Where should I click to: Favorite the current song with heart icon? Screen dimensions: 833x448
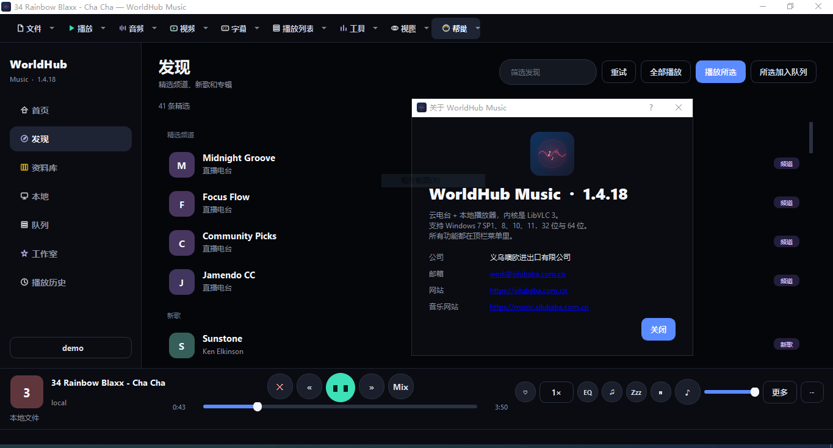(x=525, y=392)
